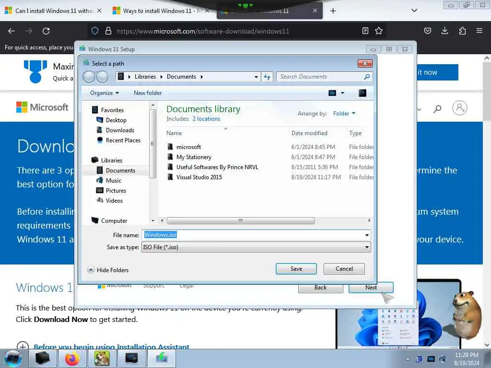Screen dimensions: 491x368
Task: Click the refresh icon next to the address path
Action: coord(267,77)
